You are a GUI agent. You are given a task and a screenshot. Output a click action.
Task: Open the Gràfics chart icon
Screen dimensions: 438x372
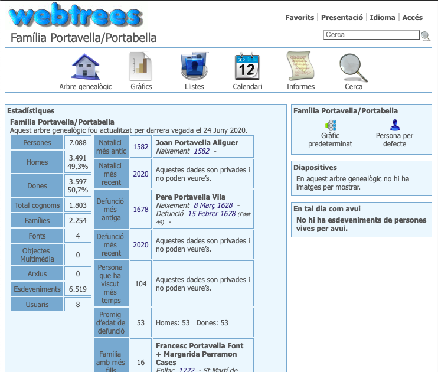click(141, 67)
